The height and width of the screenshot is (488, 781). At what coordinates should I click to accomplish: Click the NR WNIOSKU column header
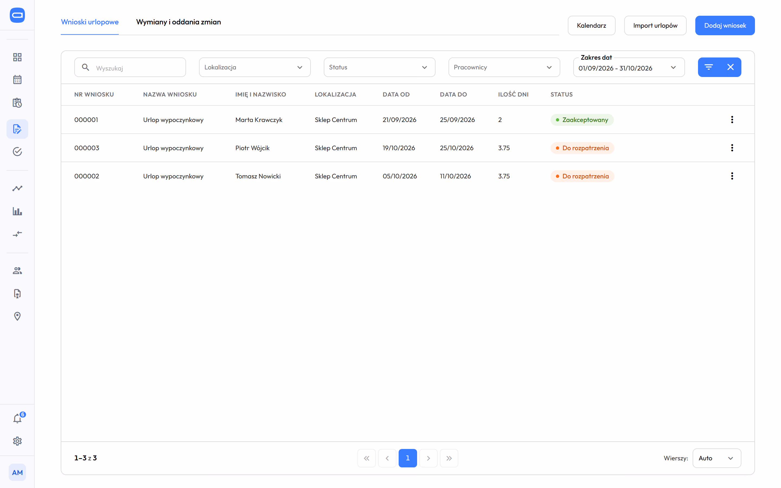pos(94,95)
